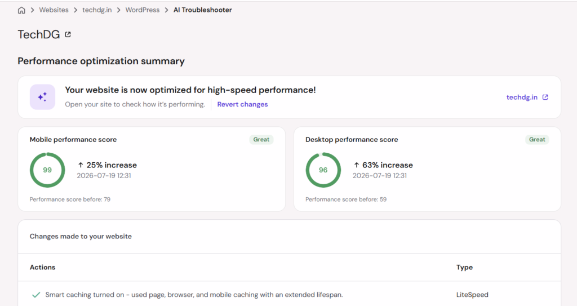Click the Desktop performance score heading
Image resolution: width=577 pixels, height=306 pixels.
(352, 140)
